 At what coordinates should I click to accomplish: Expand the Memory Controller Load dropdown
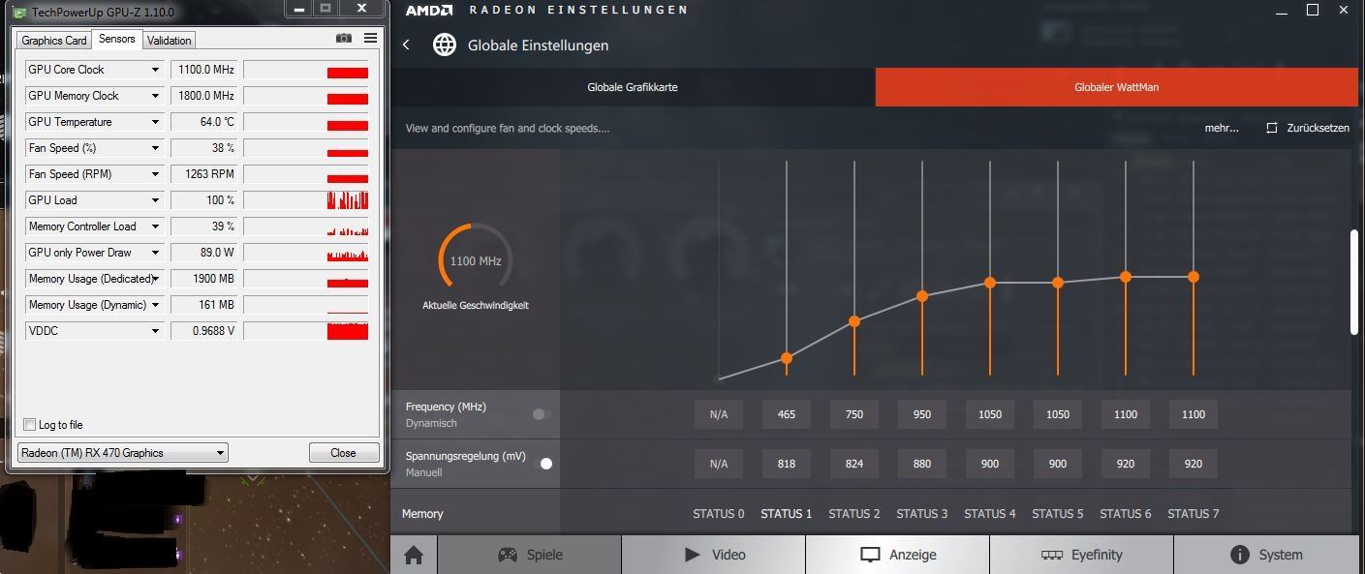pos(155,227)
